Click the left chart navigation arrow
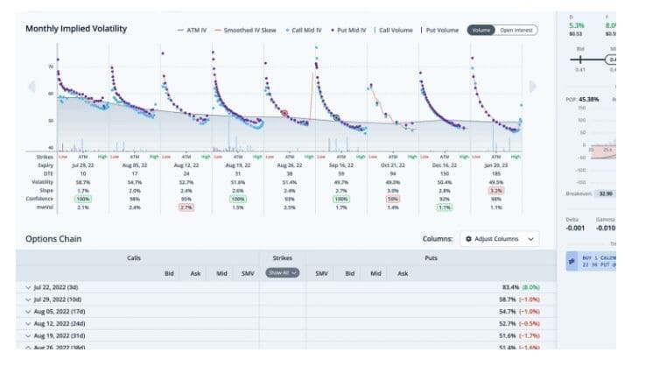Image resolution: width=646 pixels, height=366 pixels. click(32, 86)
